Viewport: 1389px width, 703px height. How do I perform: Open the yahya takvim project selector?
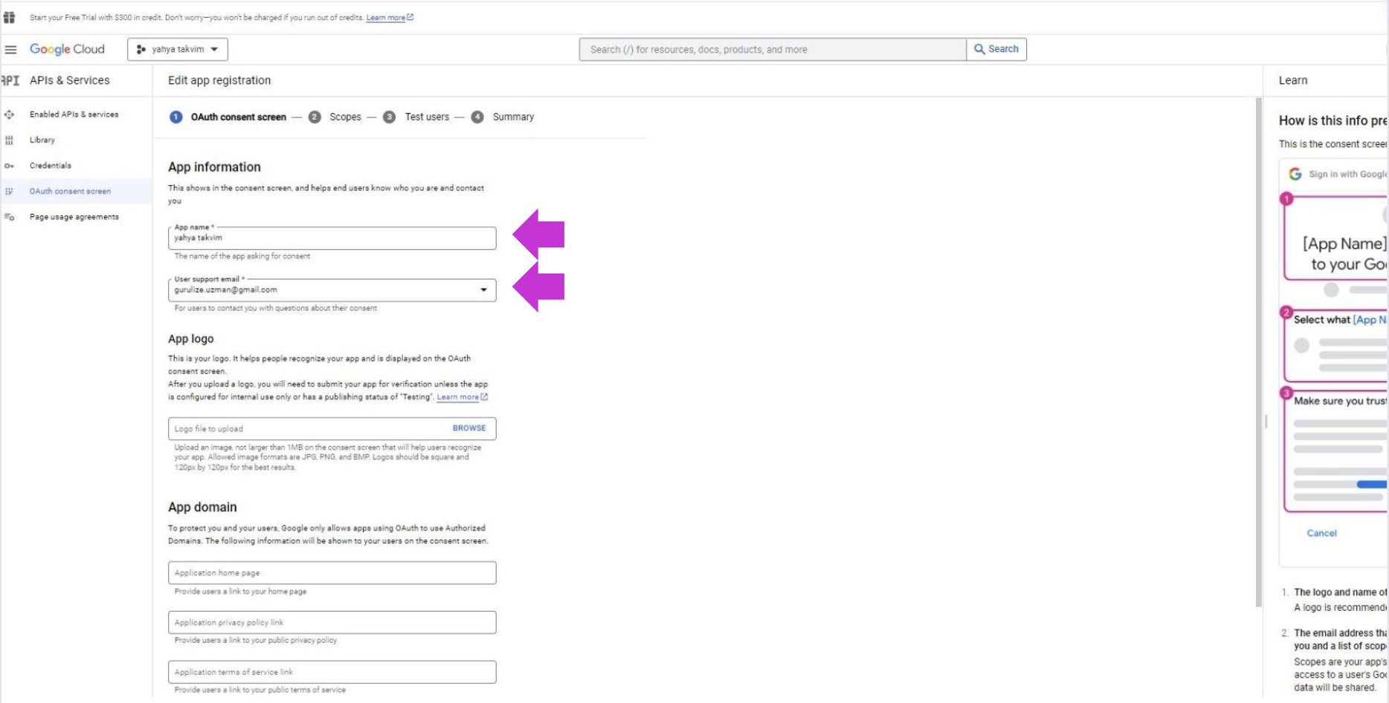click(x=178, y=49)
